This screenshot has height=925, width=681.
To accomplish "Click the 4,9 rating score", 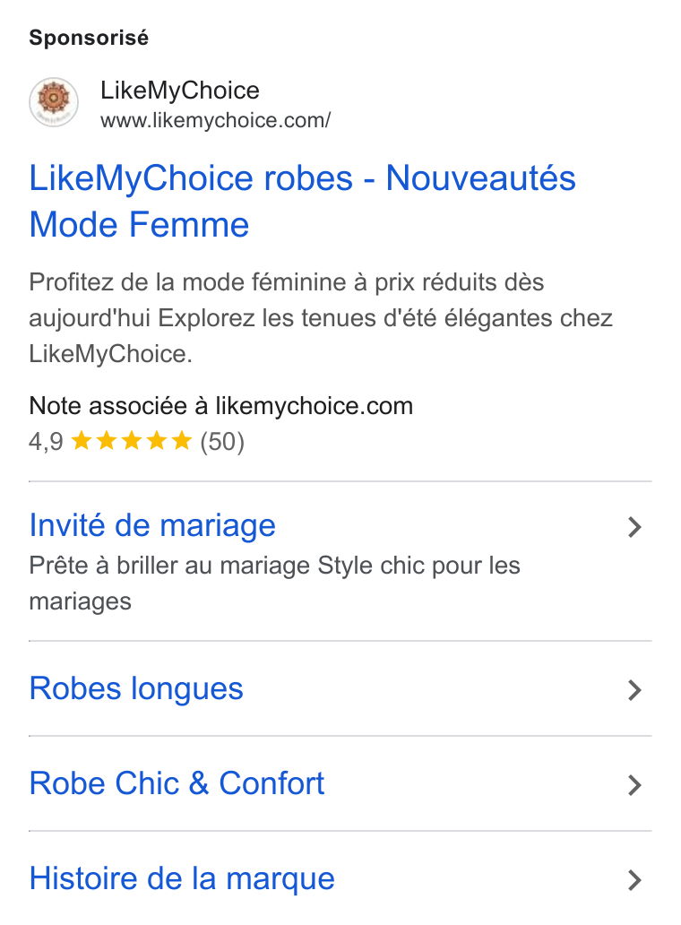I will point(46,441).
